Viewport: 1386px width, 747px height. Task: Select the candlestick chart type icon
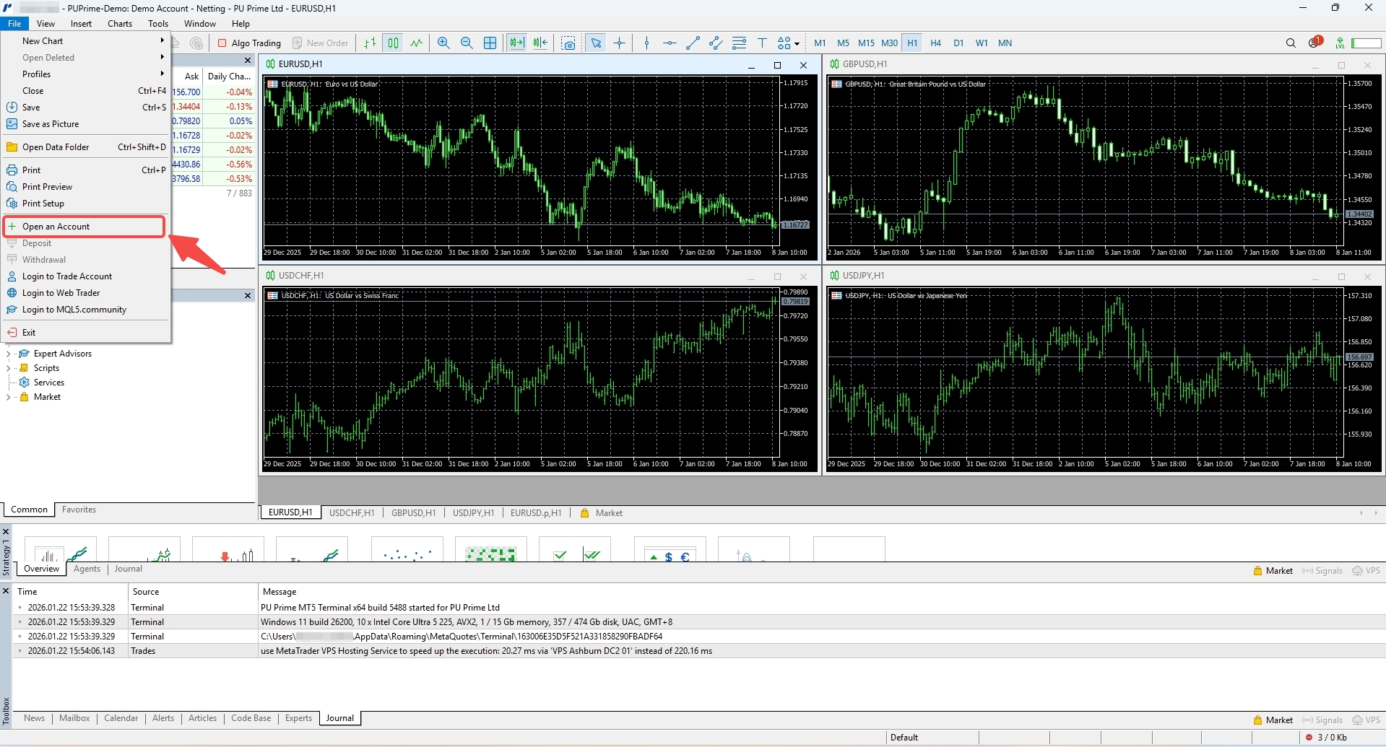tap(394, 43)
